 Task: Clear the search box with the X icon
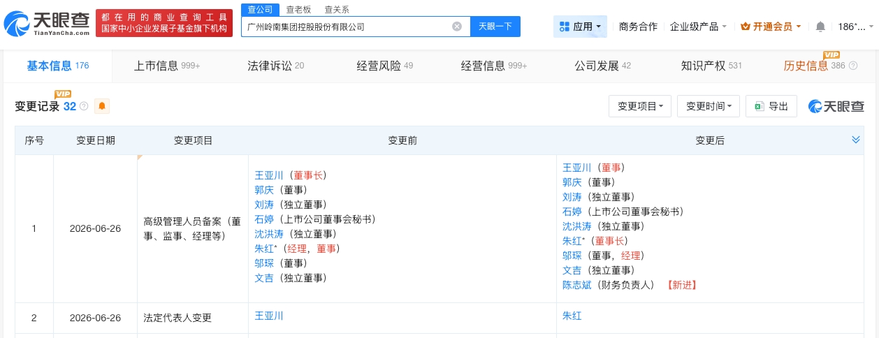(x=457, y=27)
